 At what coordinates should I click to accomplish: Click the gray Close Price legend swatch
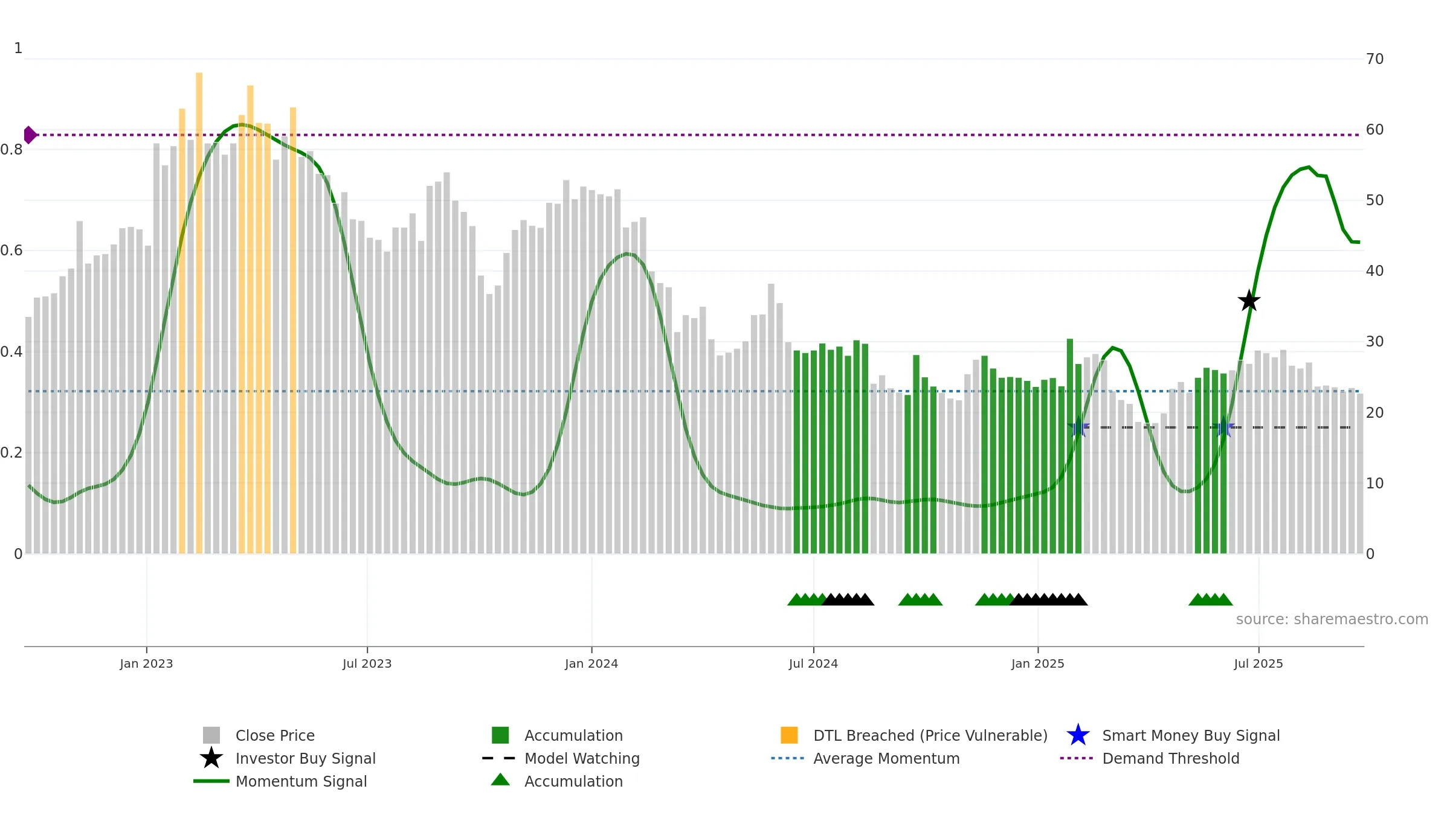point(211,735)
